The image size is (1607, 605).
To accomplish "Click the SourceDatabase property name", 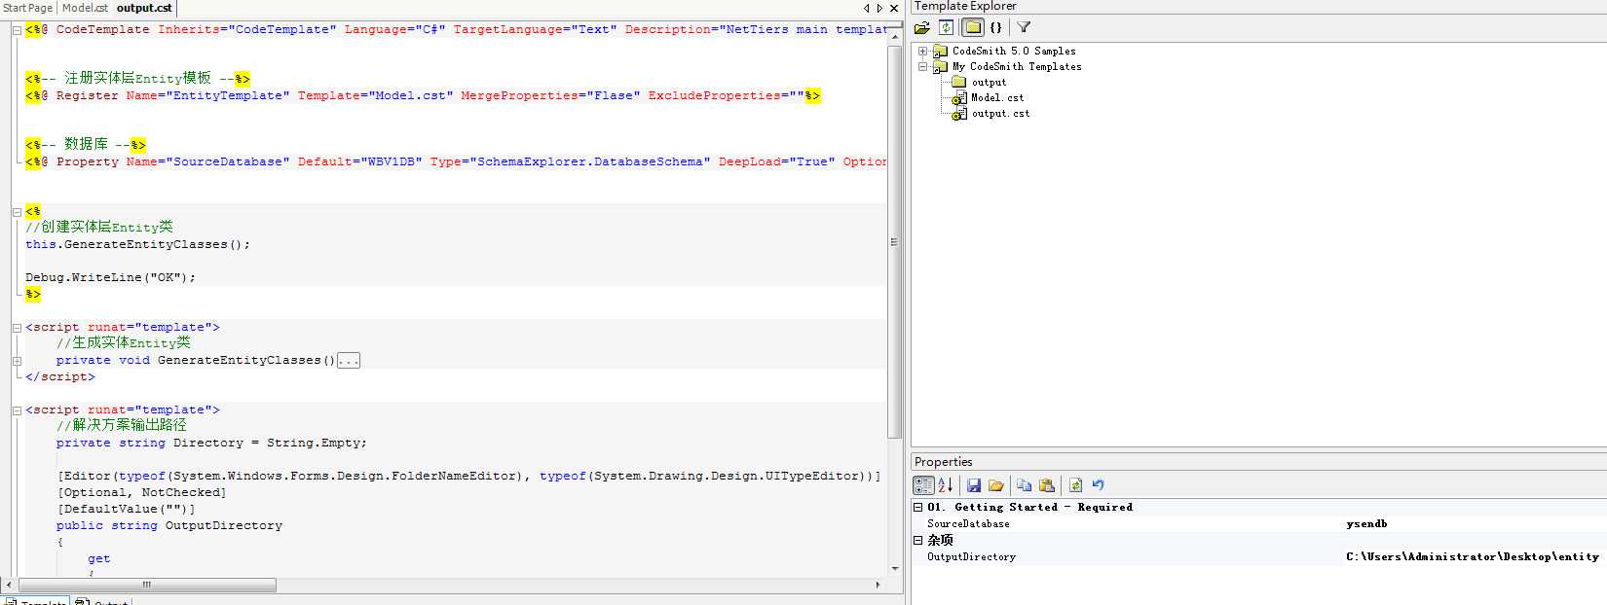I will (x=968, y=523).
